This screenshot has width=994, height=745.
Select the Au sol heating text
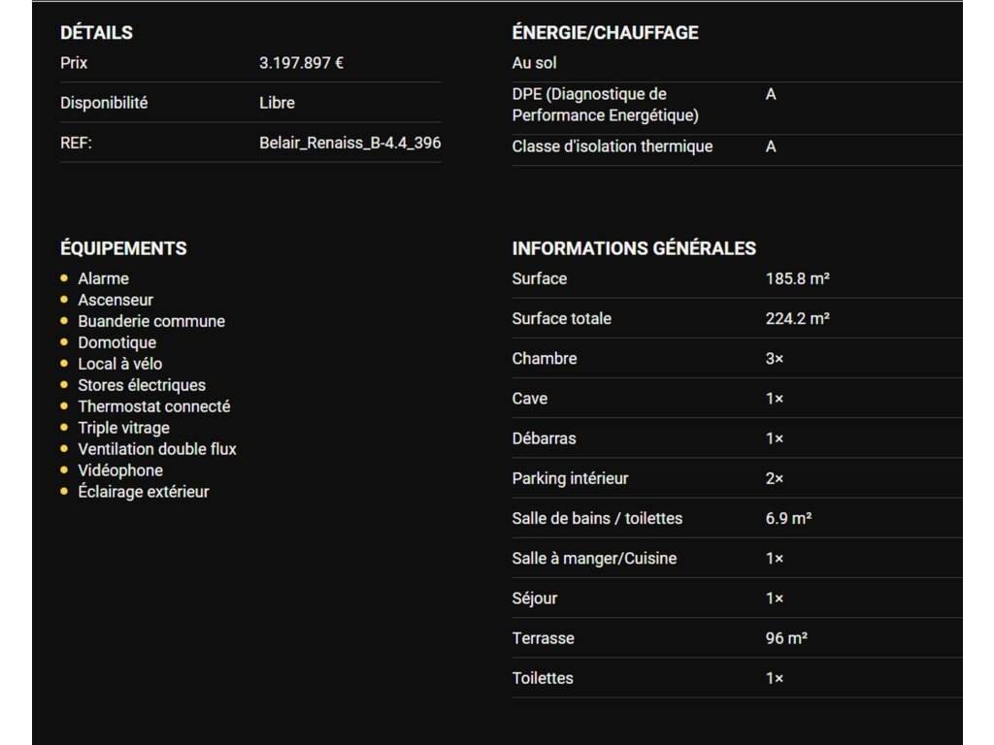click(x=534, y=63)
